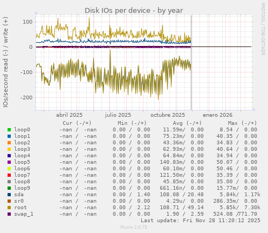Click the 'loop7' legend label
Viewport: 268px width, 233px height.
click(22, 175)
